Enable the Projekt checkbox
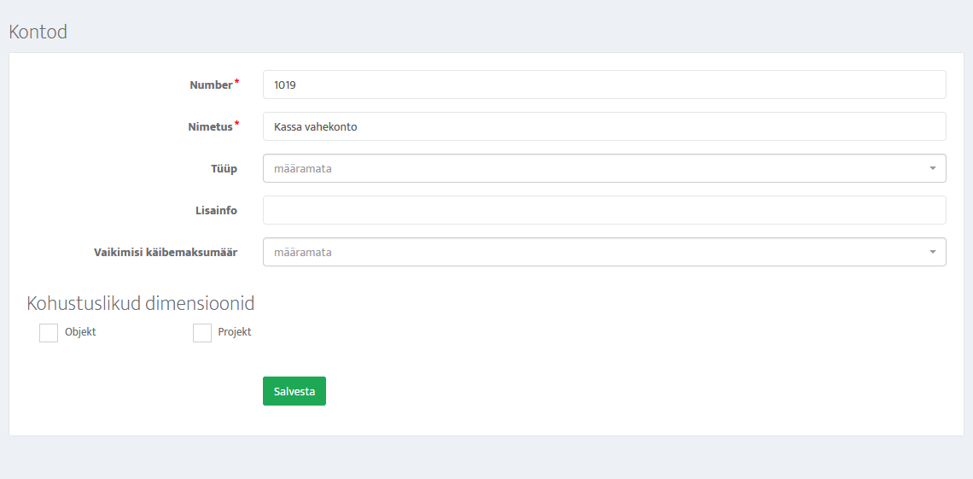The image size is (973, 479). [202, 333]
